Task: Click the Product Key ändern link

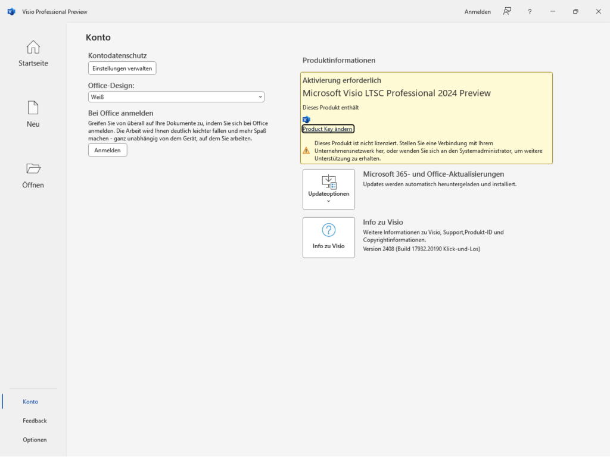Action: [328, 129]
